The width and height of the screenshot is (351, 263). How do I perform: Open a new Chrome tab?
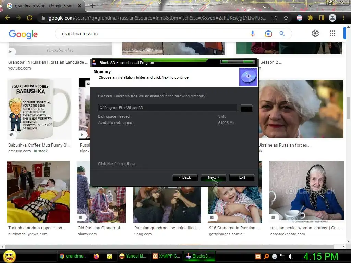point(93,6)
